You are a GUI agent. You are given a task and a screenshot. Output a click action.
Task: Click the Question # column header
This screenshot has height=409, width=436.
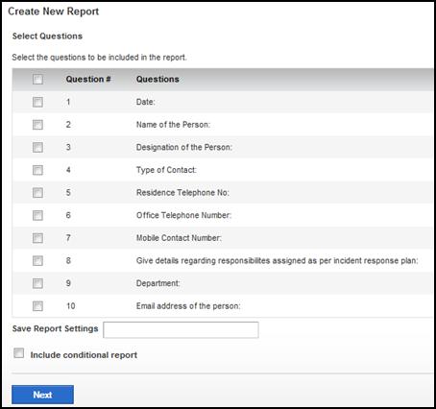coord(88,79)
